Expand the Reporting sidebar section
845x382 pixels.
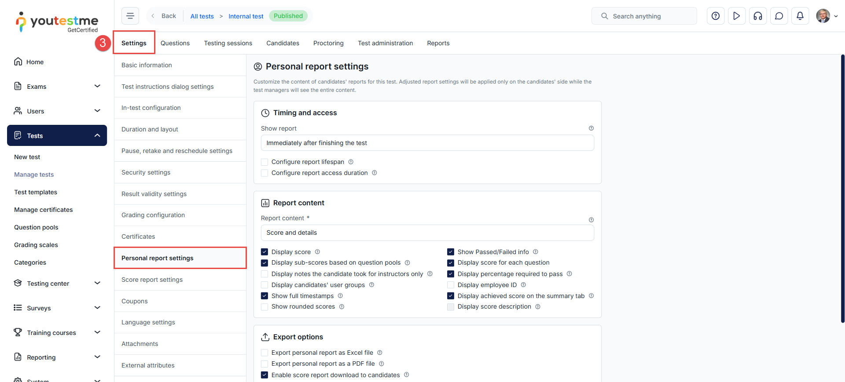[x=97, y=357]
